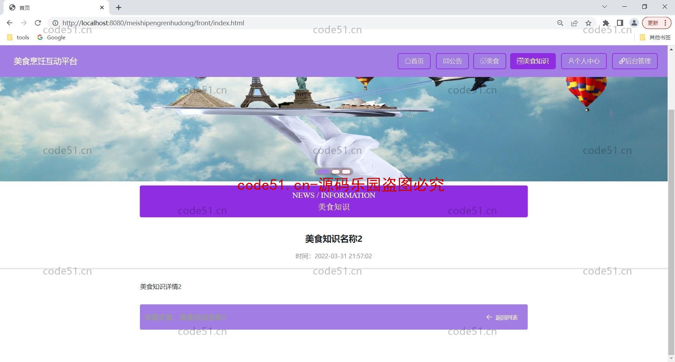The height and width of the screenshot is (362, 675).
Task: Click the address bar URL field
Action: click(x=306, y=23)
